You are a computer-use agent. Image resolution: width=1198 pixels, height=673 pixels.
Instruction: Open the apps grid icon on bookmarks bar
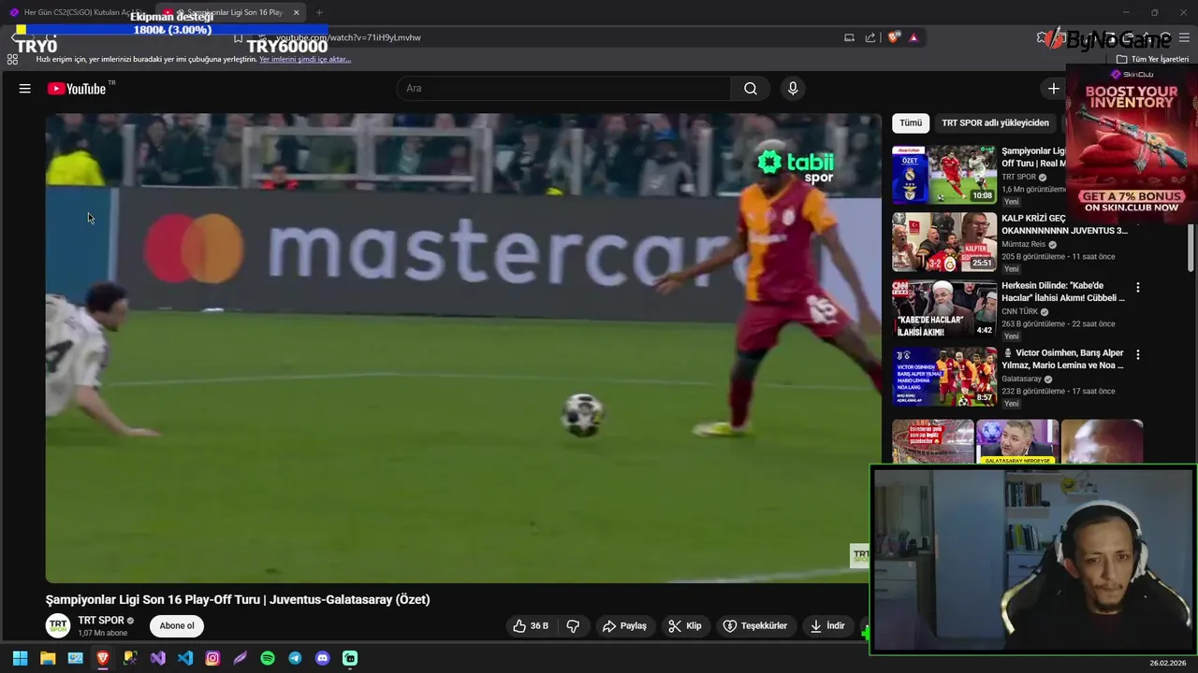[x=12, y=59]
